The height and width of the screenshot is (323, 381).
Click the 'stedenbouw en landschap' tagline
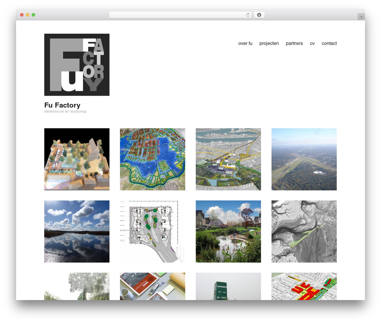tap(65, 111)
